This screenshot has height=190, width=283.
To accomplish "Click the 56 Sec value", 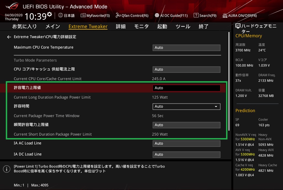I will pos(158,116).
